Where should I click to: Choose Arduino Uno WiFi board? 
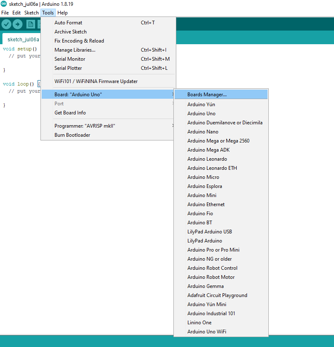pyautogui.click(x=221, y=331)
